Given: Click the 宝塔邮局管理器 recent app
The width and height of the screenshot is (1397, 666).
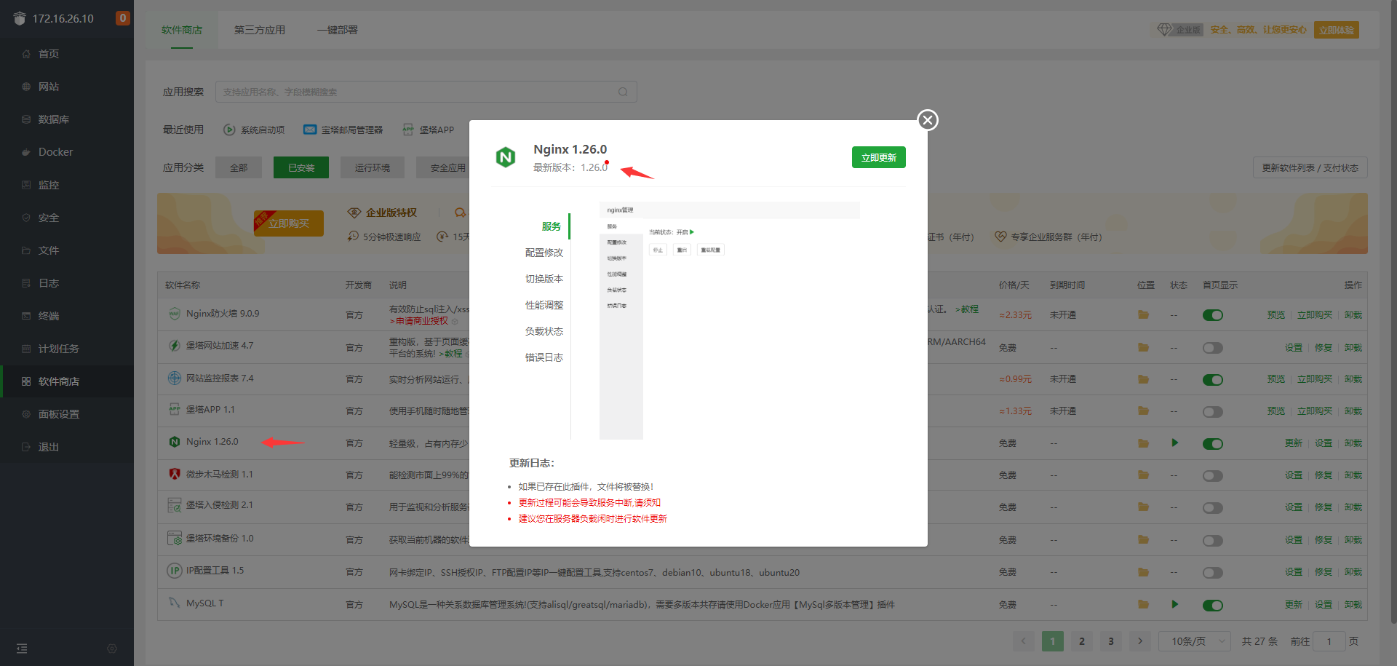Looking at the screenshot, I should [343, 130].
